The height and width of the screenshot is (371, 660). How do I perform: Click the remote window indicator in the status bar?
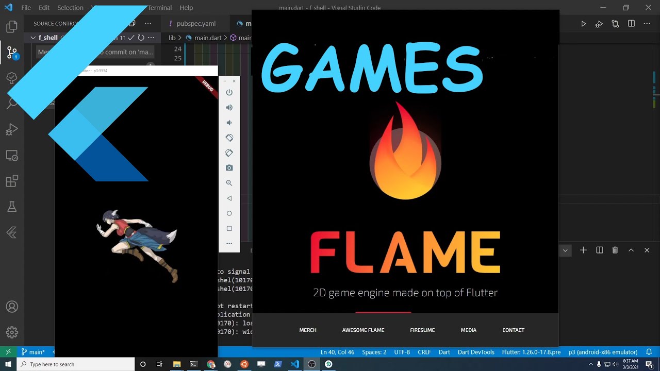click(8, 352)
